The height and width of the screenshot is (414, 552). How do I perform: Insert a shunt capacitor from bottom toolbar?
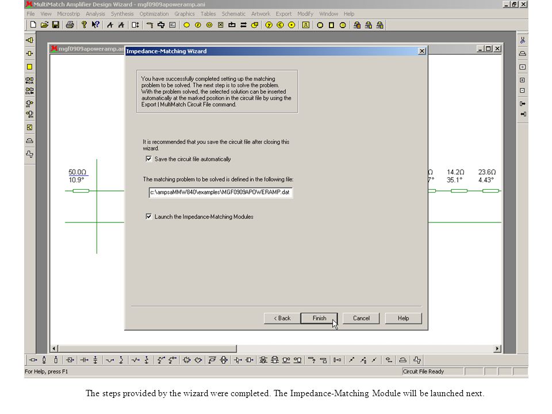click(95, 360)
